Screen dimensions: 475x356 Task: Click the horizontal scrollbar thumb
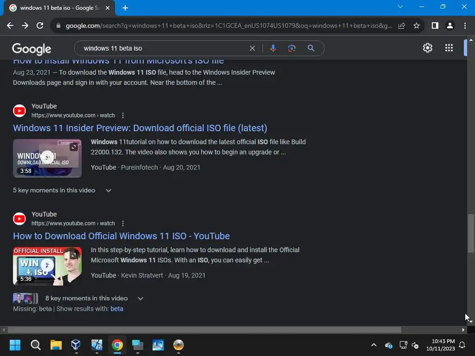pos(205,330)
